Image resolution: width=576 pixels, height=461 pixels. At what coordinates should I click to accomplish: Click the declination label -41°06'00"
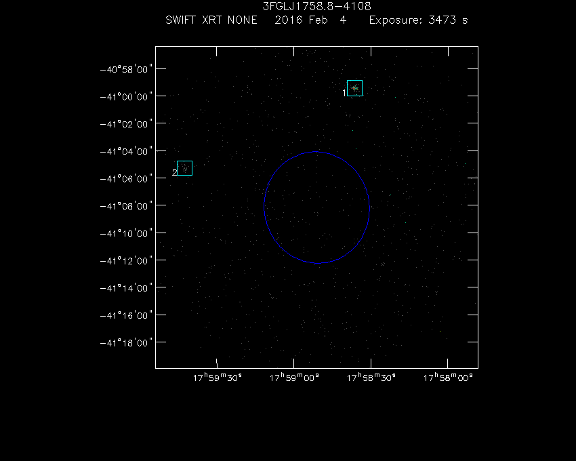pyautogui.click(x=126, y=179)
